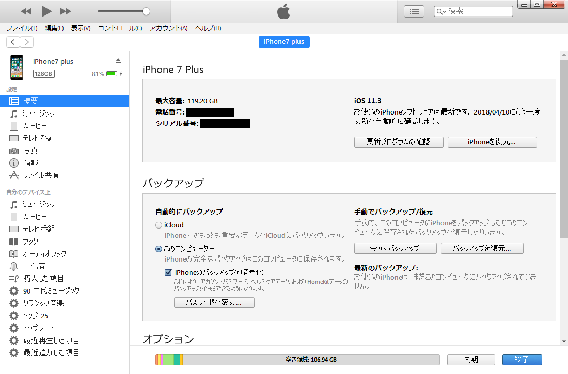Click the 128GB capacity badge

coord(44,74)
